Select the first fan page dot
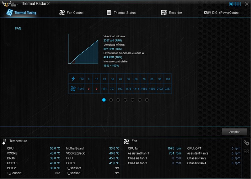Viewport: 251px width, 179px height. [x=104, y=100]
